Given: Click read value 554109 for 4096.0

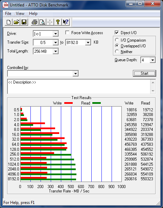Looking at the screenshot, I should click(147, 174).
